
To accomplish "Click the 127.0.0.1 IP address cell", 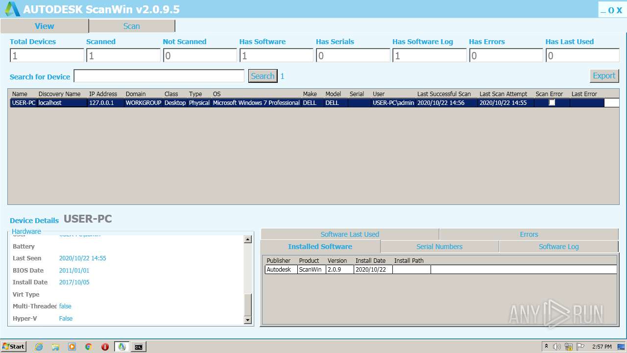I will tap(105, 102).
